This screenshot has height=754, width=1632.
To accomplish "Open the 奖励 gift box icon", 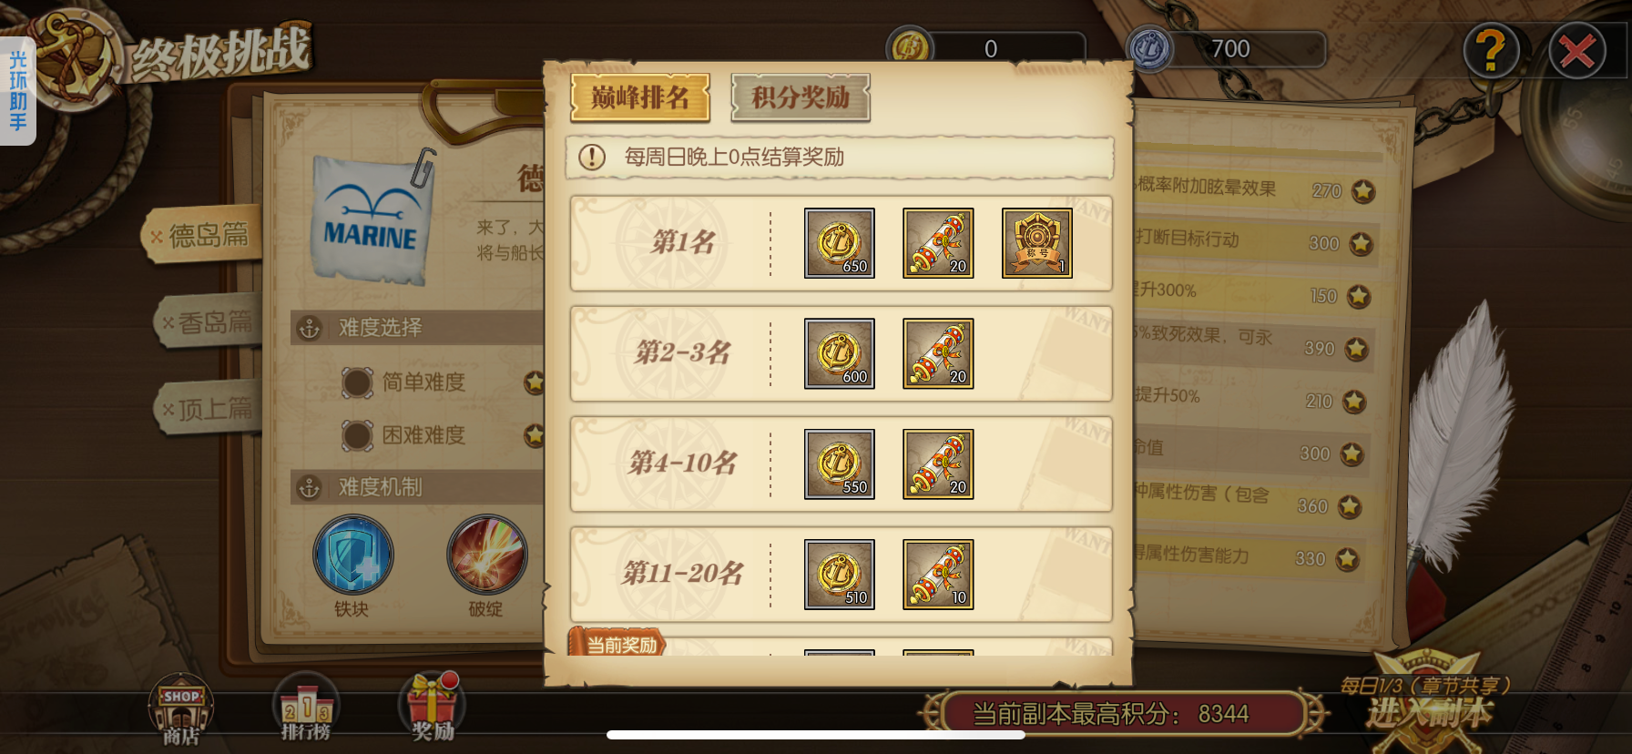I will (x=433, y=708).
